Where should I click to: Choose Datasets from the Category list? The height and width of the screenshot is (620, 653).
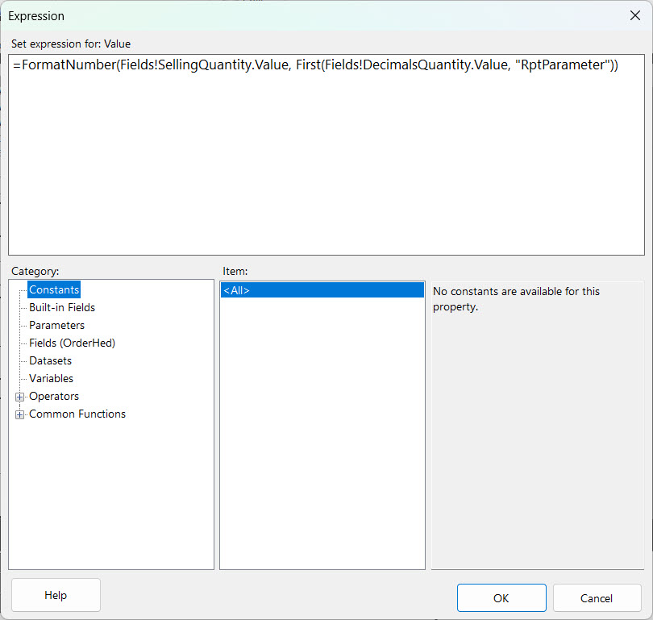coord(50,360)
